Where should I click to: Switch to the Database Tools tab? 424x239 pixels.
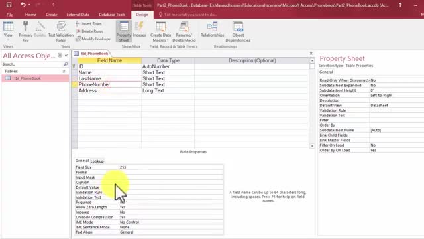click(x=112, y=15)
